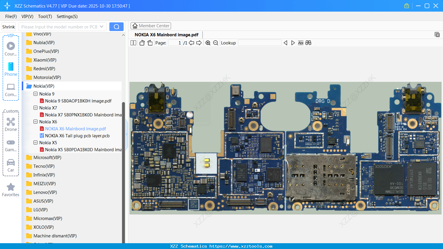This screenshot has height=249, width=443.
Task: Click the Nokia X6 mainboard image
Action: [285, 148]
